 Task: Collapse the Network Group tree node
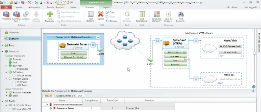(6, 79)
